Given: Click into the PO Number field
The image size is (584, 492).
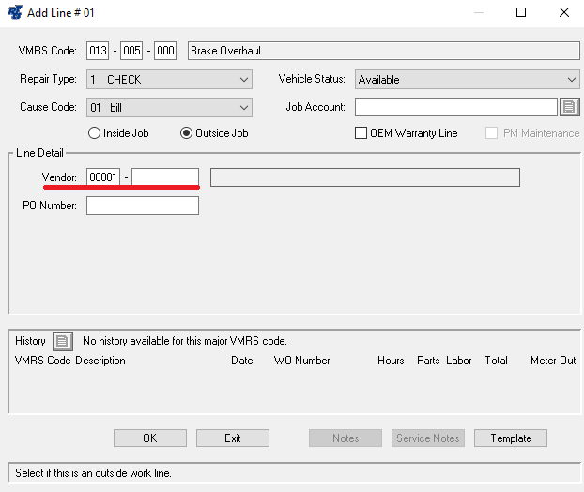Looking at the screenshot, I should [x=143, y=206].
